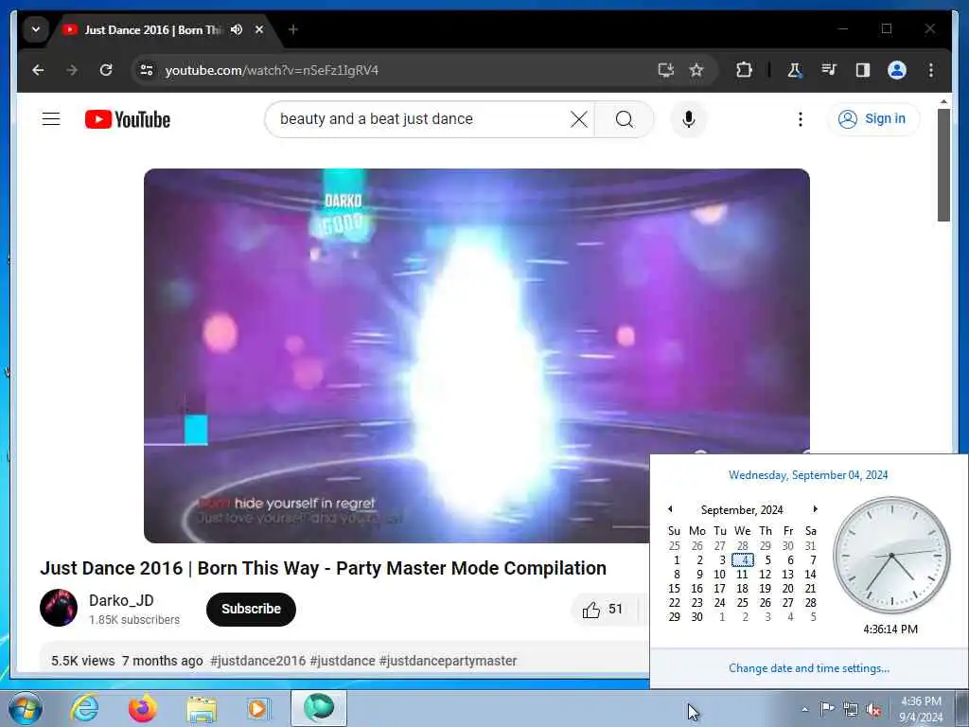Click the install app icon in address bar
Image resolution: width=969 pixels, height=727 pixels.
tap(665, 70)
